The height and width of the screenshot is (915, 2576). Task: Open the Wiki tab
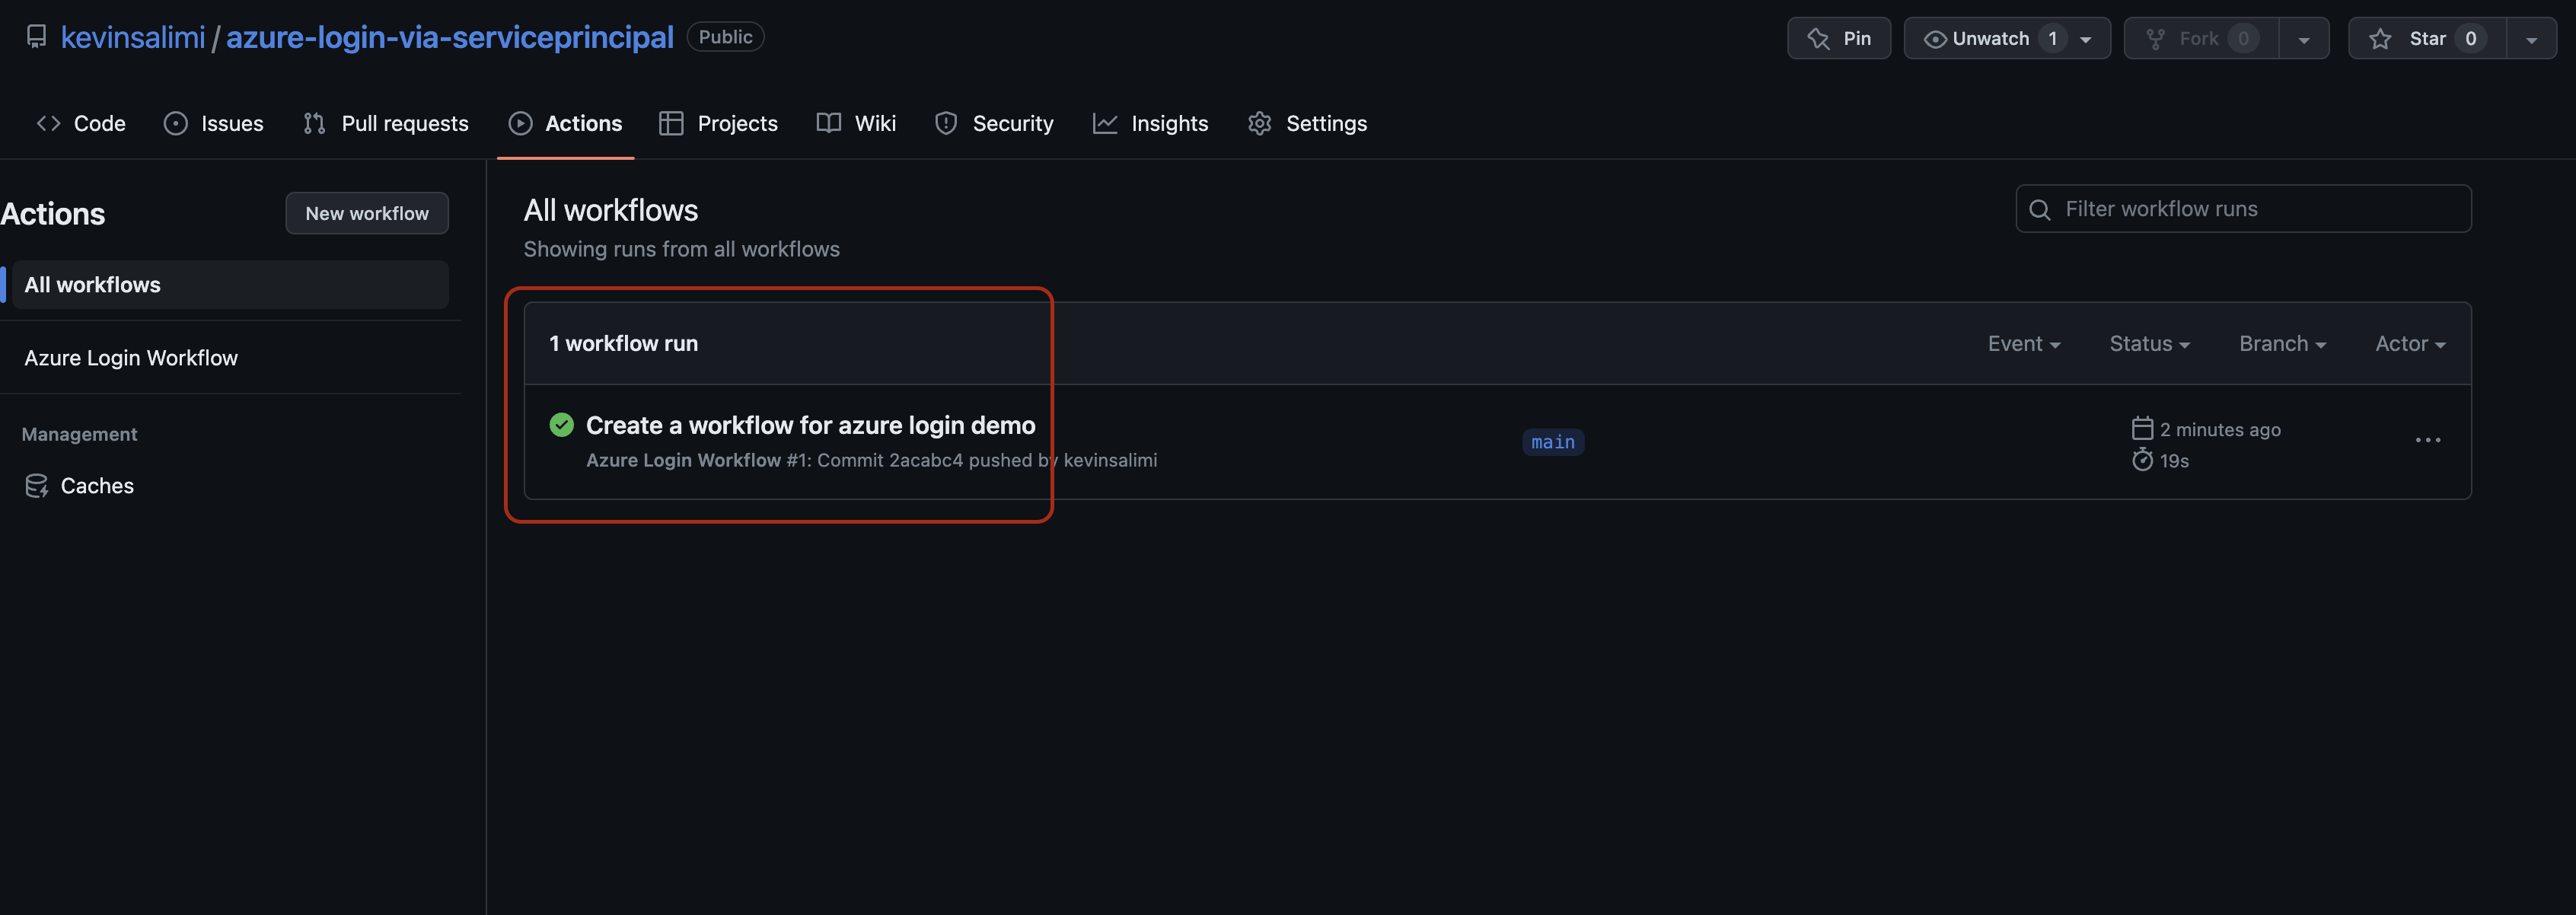point(856,123)
